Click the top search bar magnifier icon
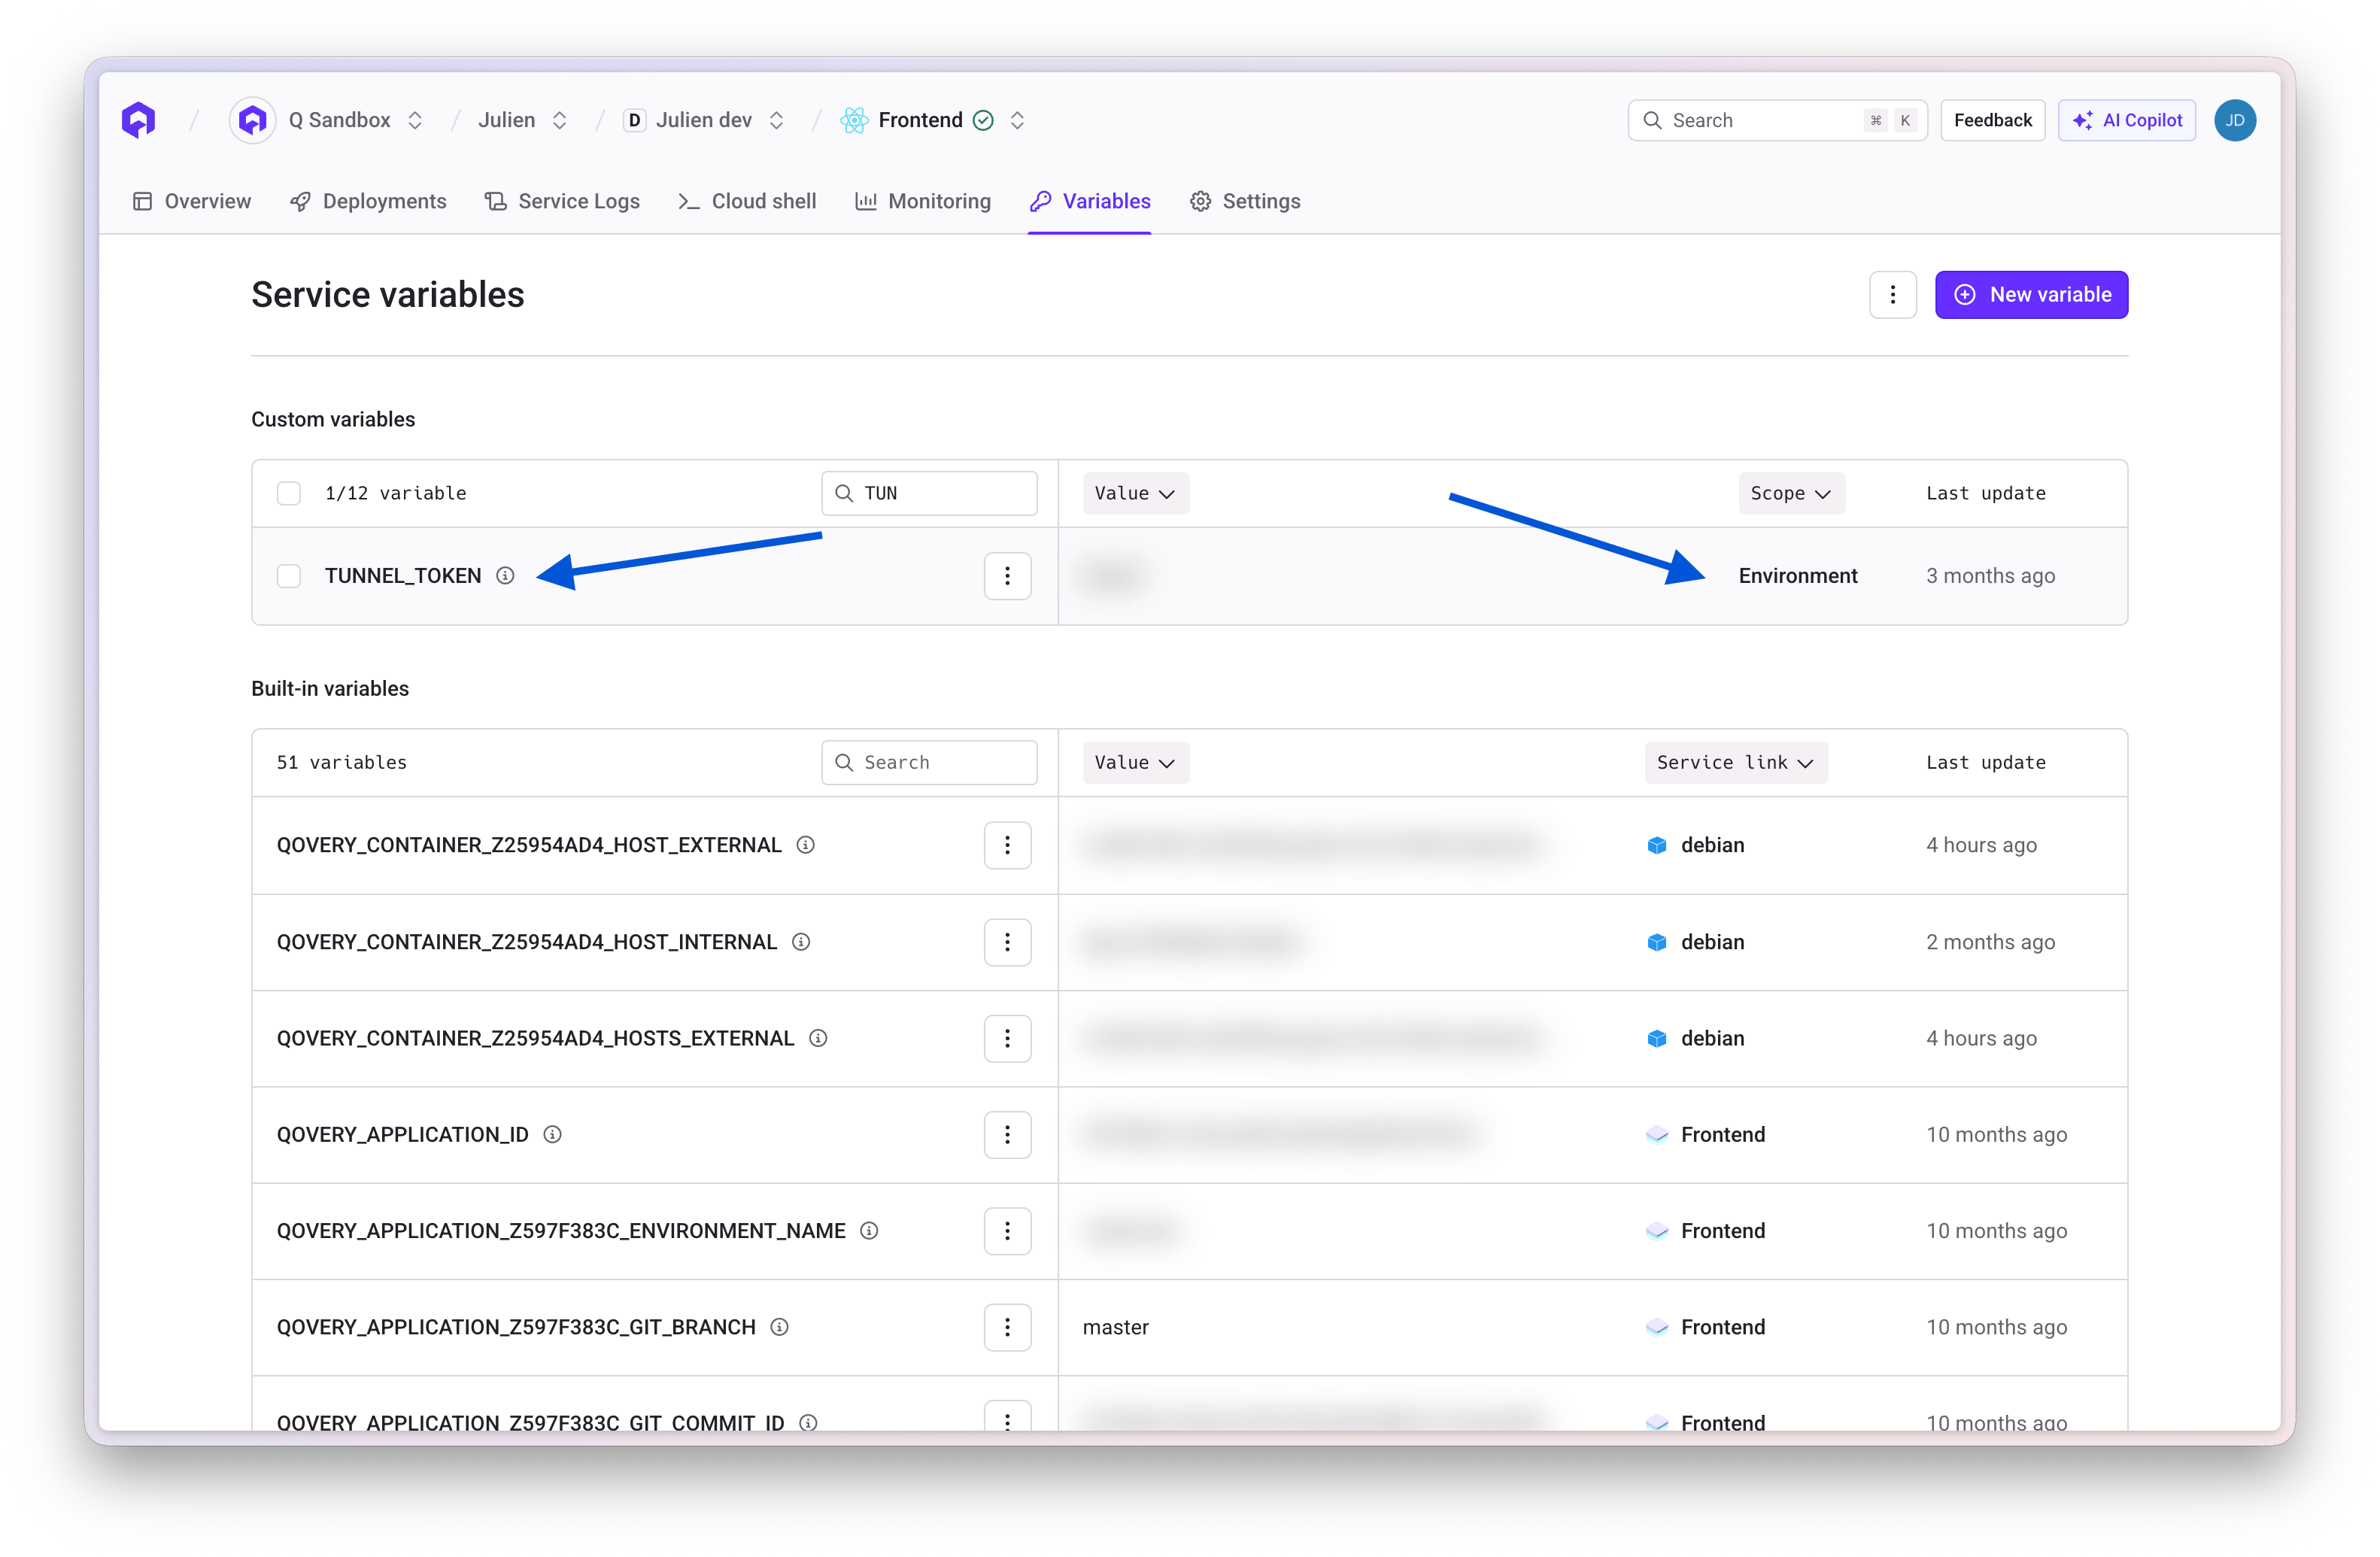This screenshot has height=1557, width=2380. pyautogui.click(x=1652, y=120)
